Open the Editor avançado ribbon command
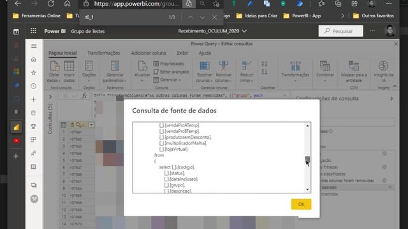 pyautogui.click(x=171, y=72)
